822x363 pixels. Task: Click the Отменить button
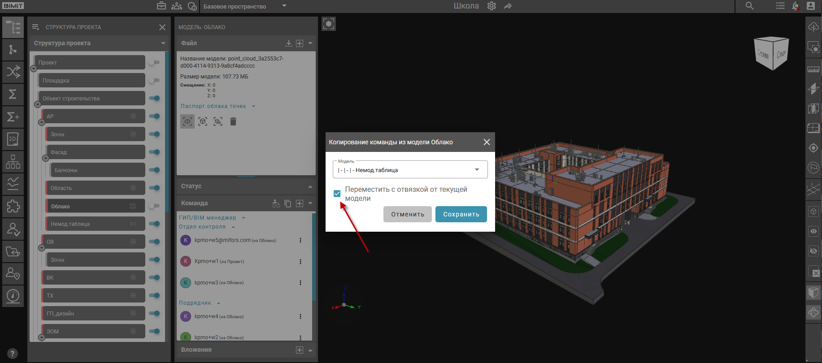point(407,214)
